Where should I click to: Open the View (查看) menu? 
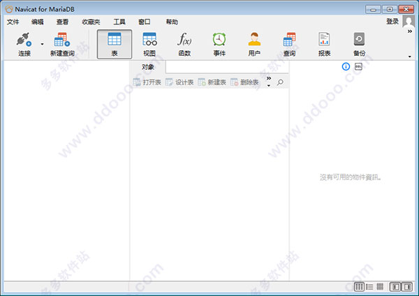(x=62, y=22)
